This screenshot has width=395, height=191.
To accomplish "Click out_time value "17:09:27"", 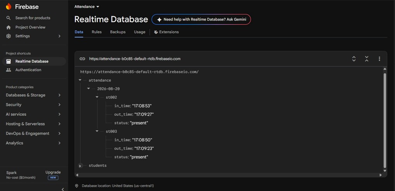I will [144, 114].
